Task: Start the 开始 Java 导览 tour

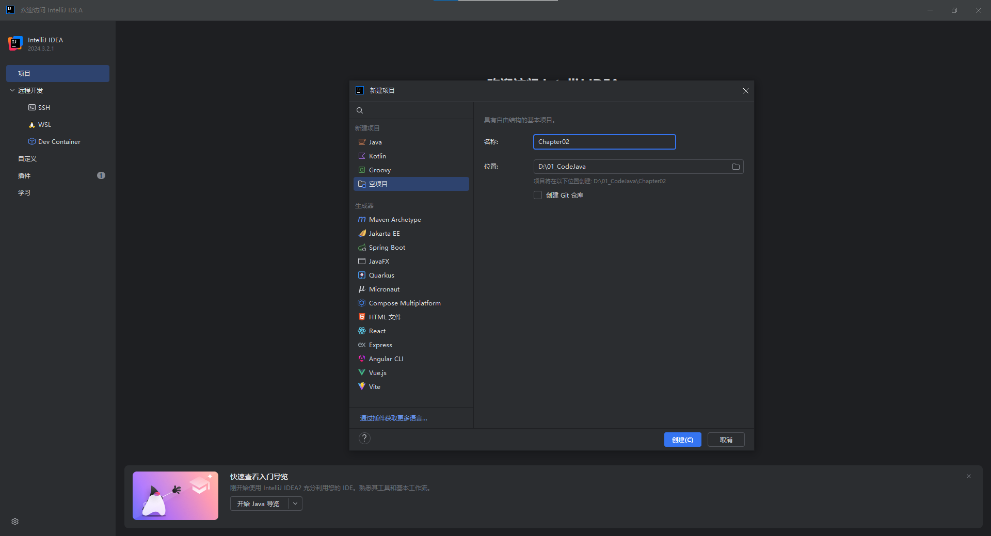Action: click(259, 503)
